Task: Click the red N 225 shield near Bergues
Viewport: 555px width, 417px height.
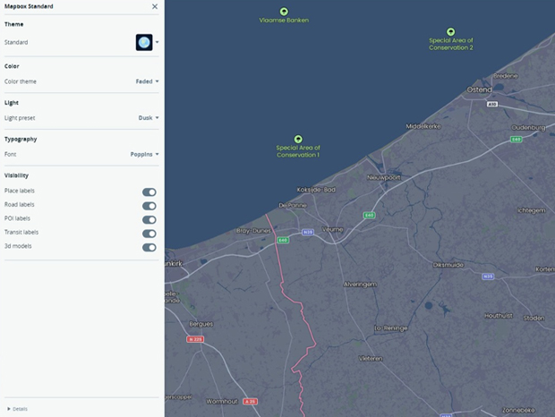Action: (195, 339)
